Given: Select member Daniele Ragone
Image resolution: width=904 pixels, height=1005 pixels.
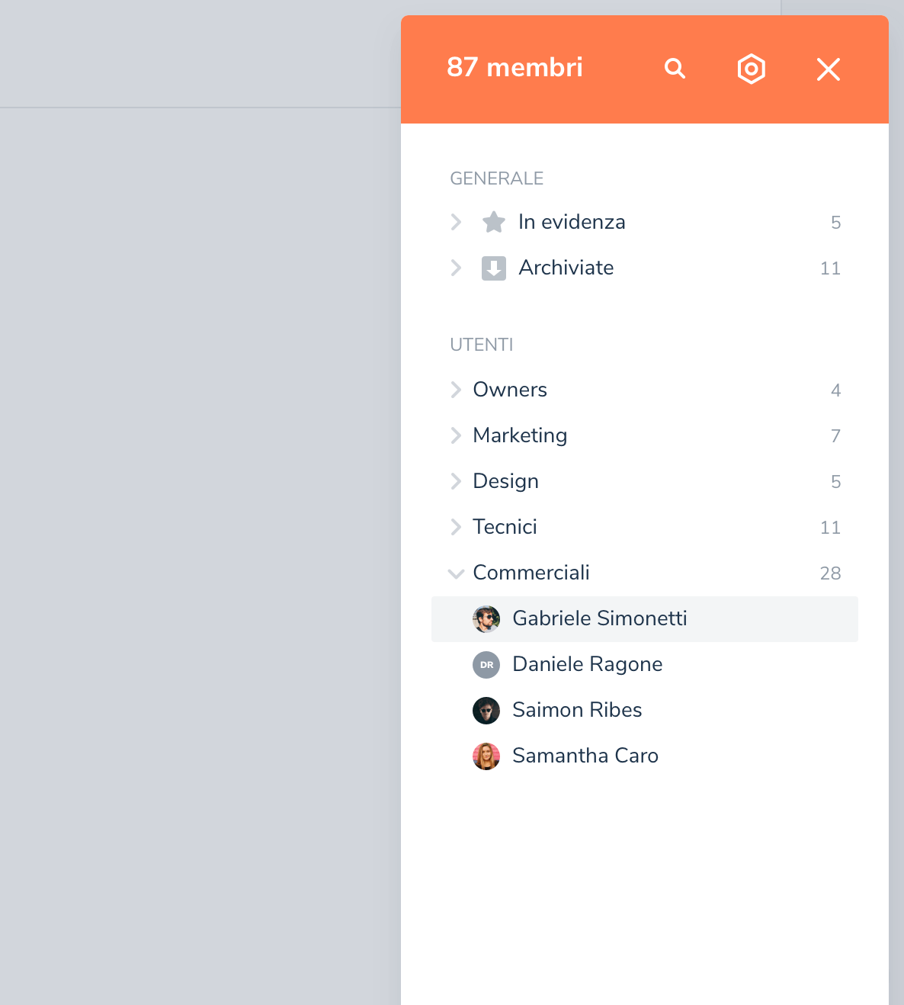Looking at the screenshot, I should click(x=587, y=664).
